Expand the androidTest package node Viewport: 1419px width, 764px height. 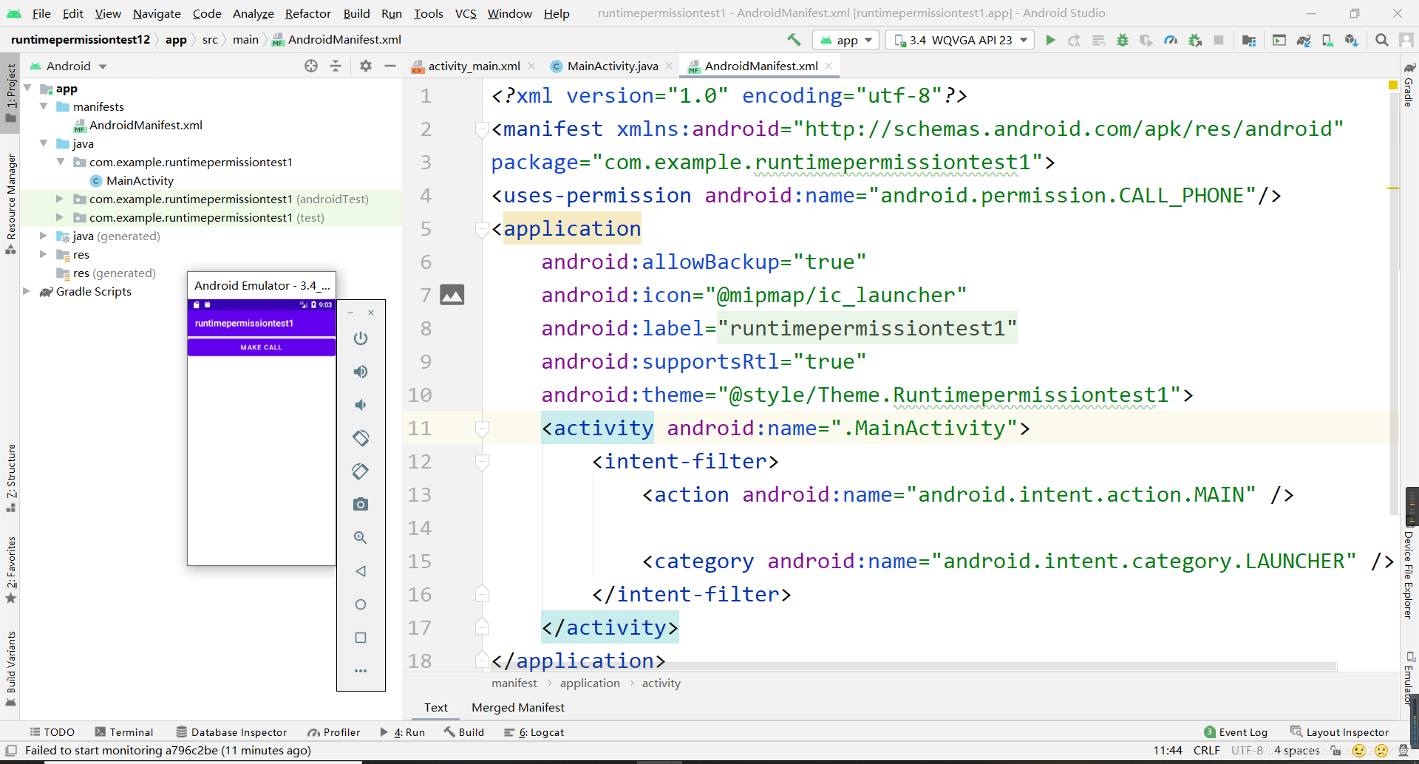[60, 199]
